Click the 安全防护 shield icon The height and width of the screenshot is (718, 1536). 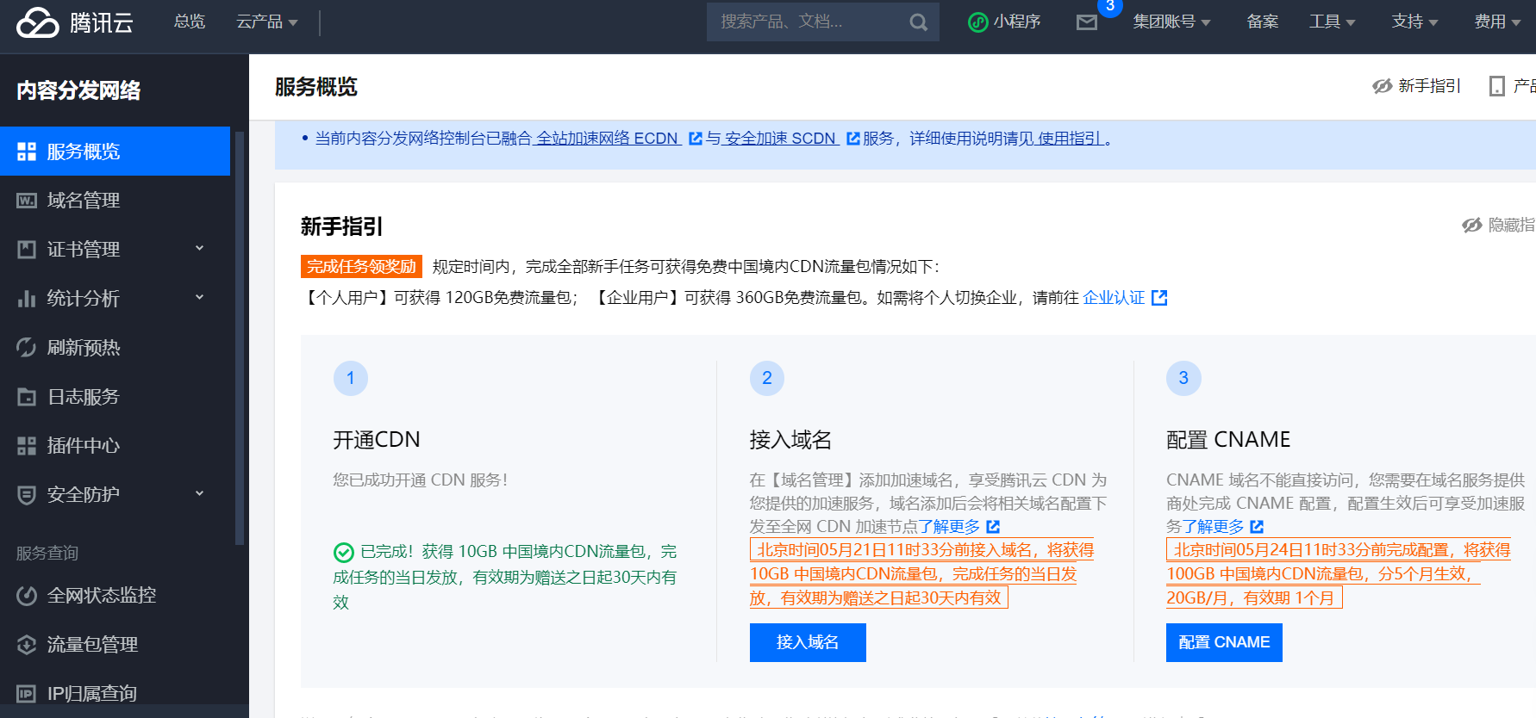[27, 495]
